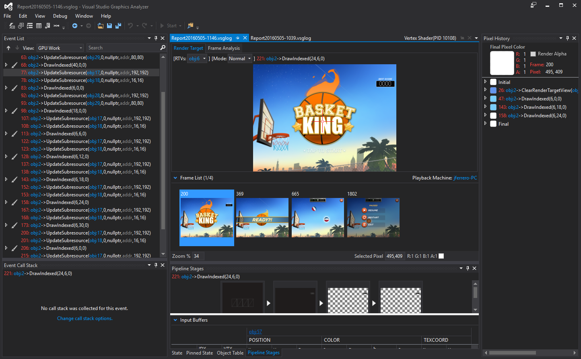
Task: Select frame 369 thumbnail in Frame List
Action: (x=262, y=217)
